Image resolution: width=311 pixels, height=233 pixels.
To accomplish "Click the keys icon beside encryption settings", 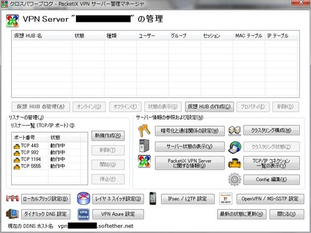I will click(x=144, y=130).
